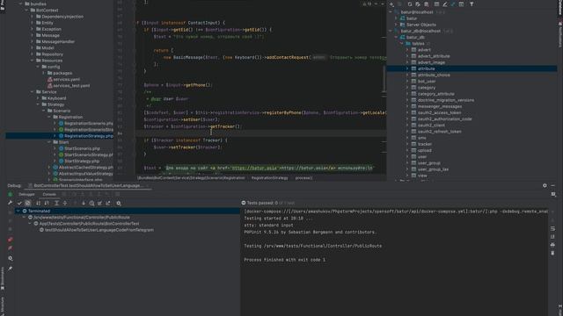Export test results icon
The height and width of the screenshot is (316, 563).
(x=108, y=203)
